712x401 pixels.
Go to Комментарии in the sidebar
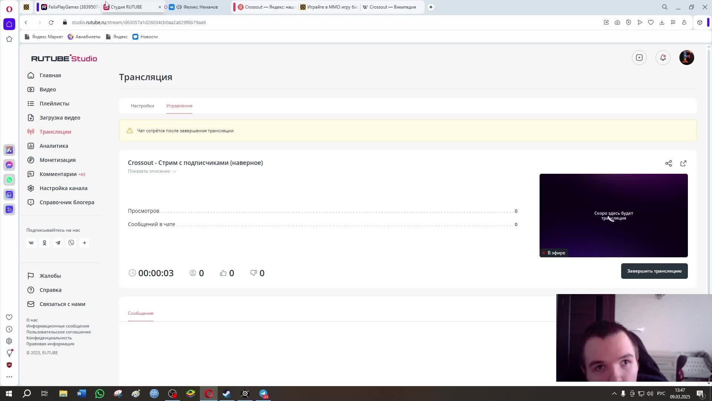[x=58, y=174]
